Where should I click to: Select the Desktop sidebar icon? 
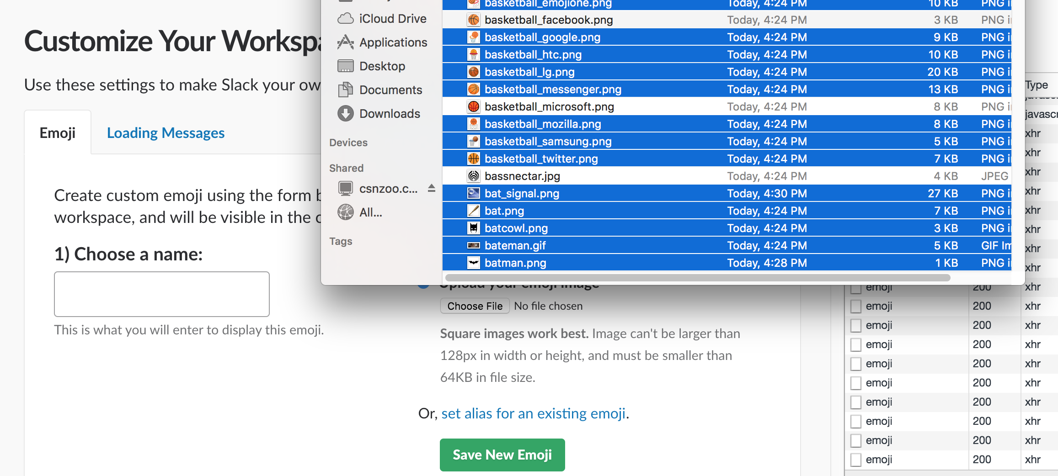(346, 66)
